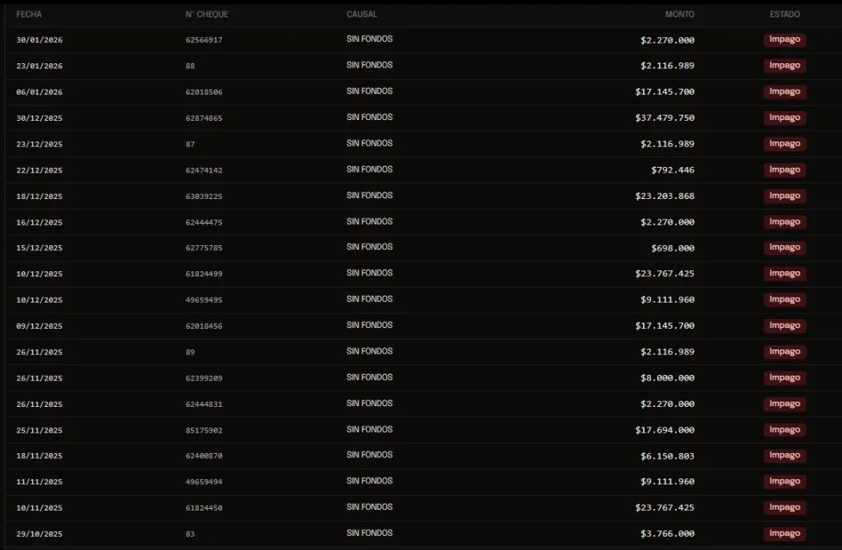Select the amount $8.000.000

pyautogui.click(x=668, y=378)
